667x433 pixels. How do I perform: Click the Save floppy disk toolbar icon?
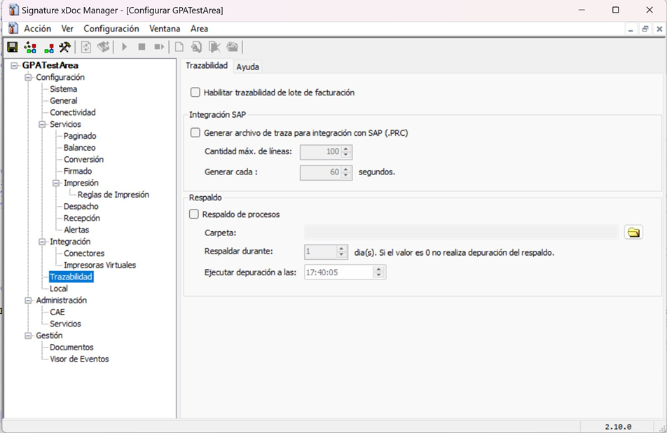pos(13,47)
